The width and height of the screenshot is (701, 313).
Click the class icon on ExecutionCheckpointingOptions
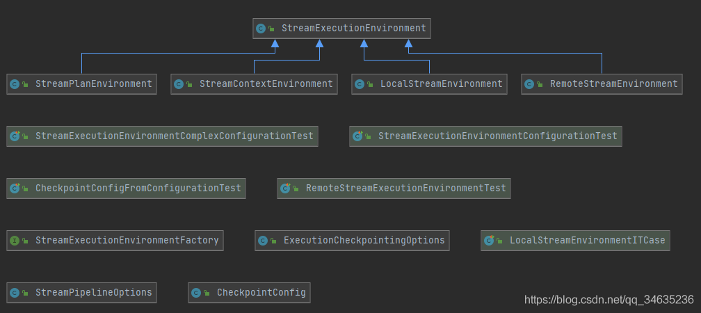pos(263,241)
